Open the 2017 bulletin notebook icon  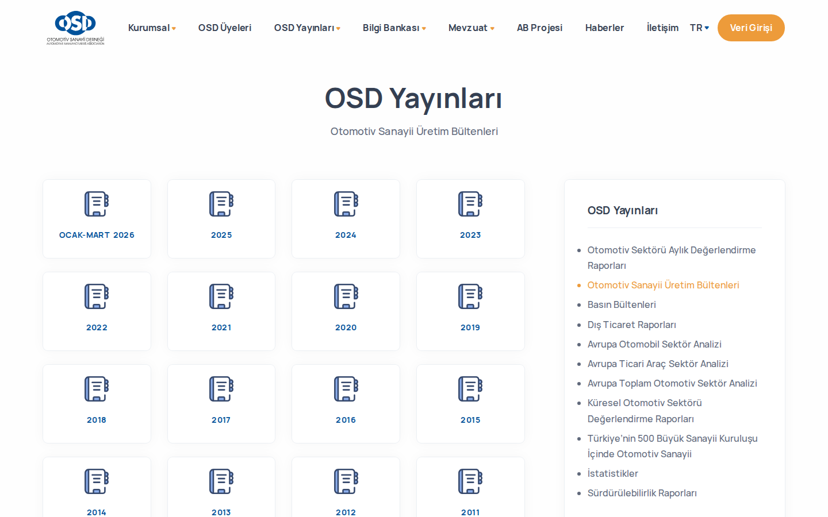221,389
